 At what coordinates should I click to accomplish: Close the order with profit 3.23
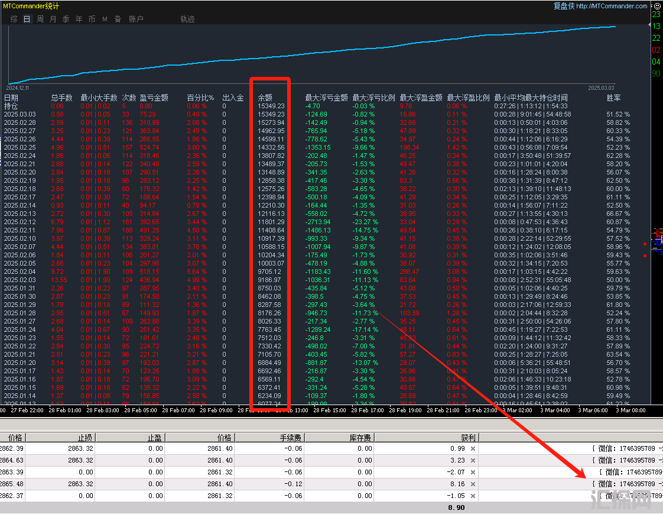pos(473,461)
